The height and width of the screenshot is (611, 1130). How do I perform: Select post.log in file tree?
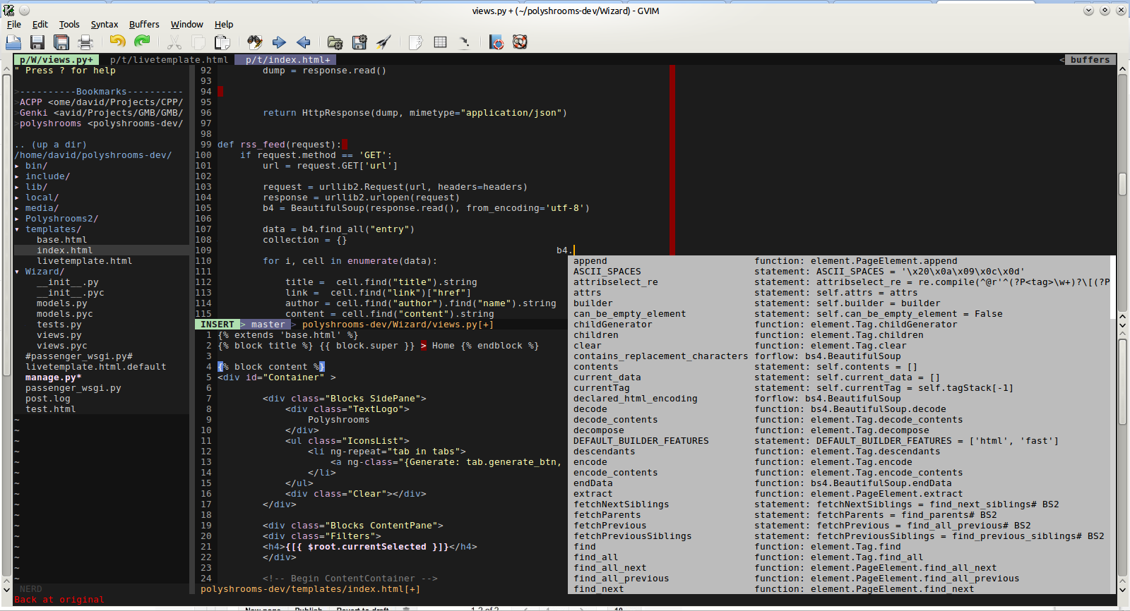pos(47,399)
